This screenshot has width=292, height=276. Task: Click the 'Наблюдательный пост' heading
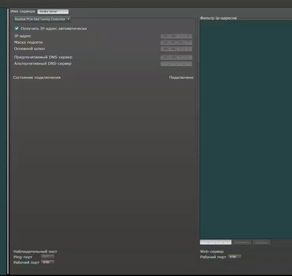coord(35,252)
